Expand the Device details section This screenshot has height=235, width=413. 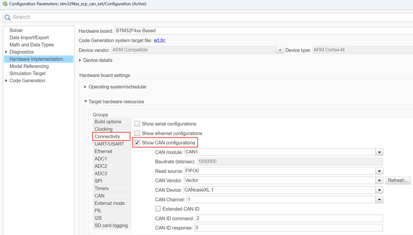[80, 60]
